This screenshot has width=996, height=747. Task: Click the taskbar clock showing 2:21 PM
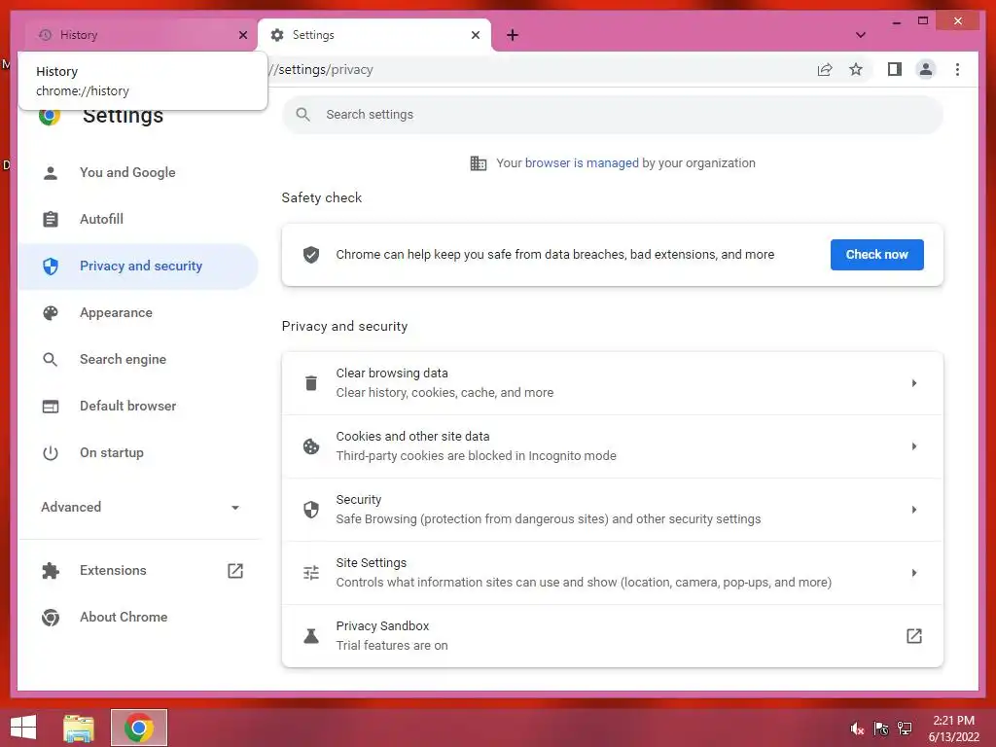pyautogui.click(x=953, y=729)
